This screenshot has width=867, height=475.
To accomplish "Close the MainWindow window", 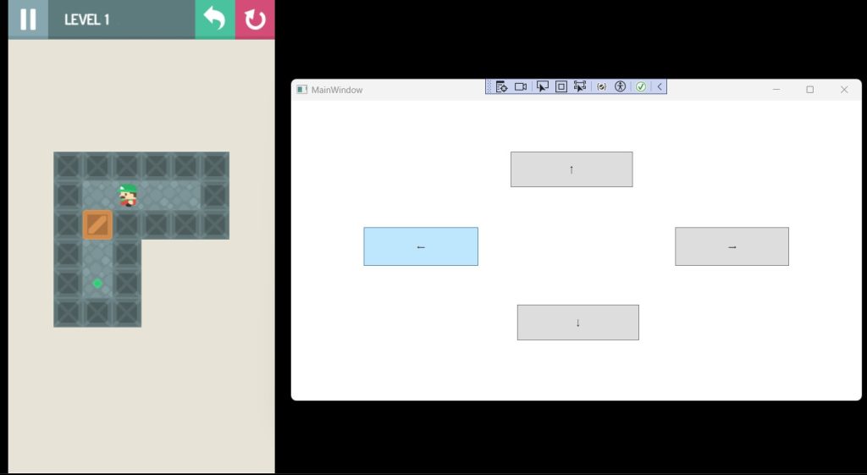I will 844,90.
